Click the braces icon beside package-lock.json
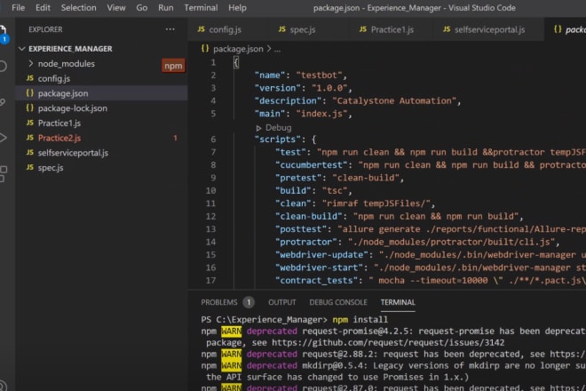 click(30, 108)
